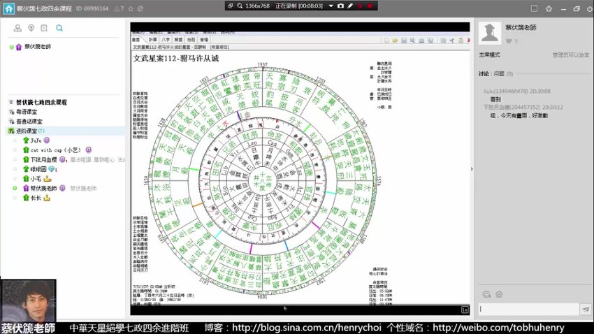Image resolution: width=594 pixels, height=334 pixels.
Task: Click the 1x scale button below shared screen
Action: [465, 310]
